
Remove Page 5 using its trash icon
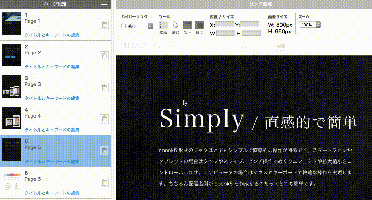tap(104, 151)
